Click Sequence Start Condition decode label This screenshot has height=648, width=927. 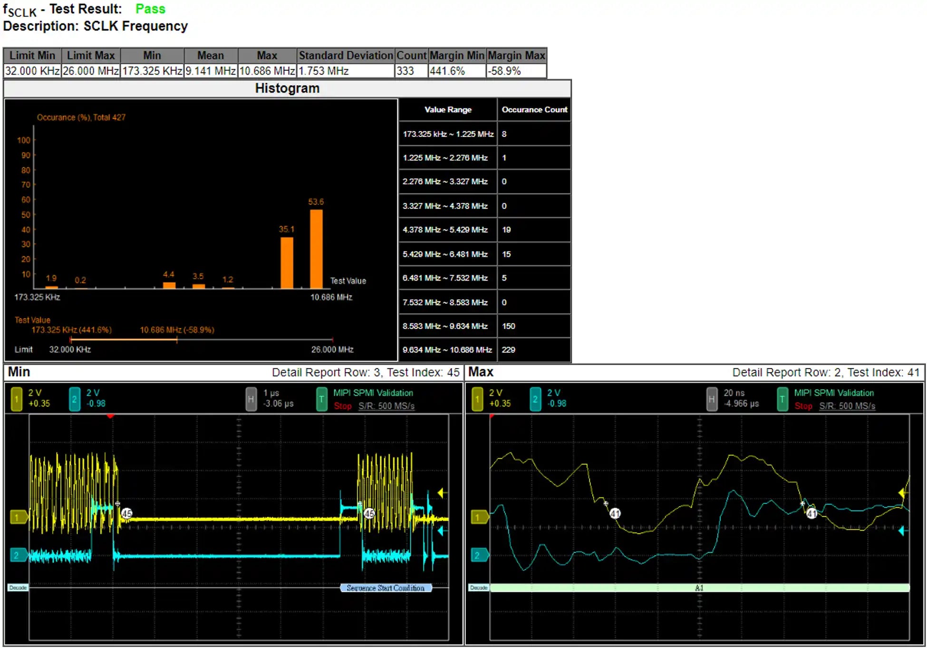386,588
